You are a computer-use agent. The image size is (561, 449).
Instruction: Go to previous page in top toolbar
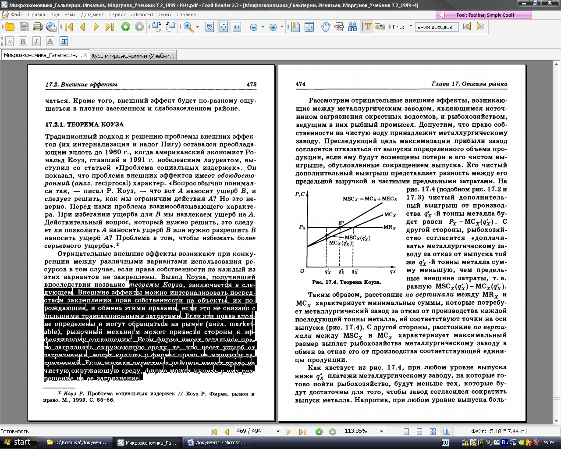click(82, 27)
